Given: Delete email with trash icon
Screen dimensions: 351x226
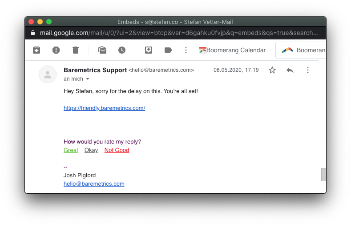Looking at the screenshot, I should [x=76, y=50].
